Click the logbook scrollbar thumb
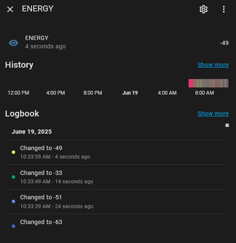 tap(227, 125)
